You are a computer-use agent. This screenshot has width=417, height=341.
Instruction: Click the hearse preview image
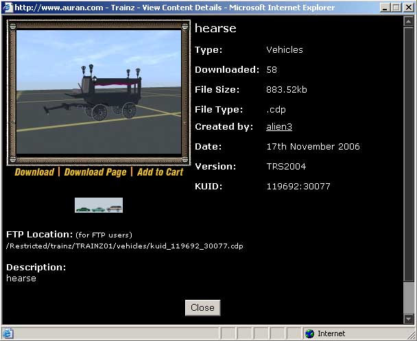pos(99,92)
